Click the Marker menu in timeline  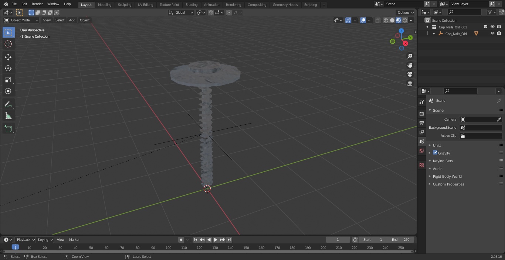point(74,240)
